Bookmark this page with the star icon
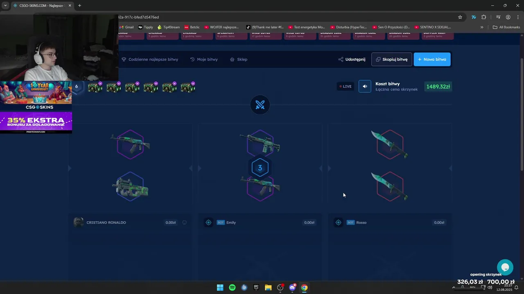This screenshot has width=524, height=294. coord(460,17)
